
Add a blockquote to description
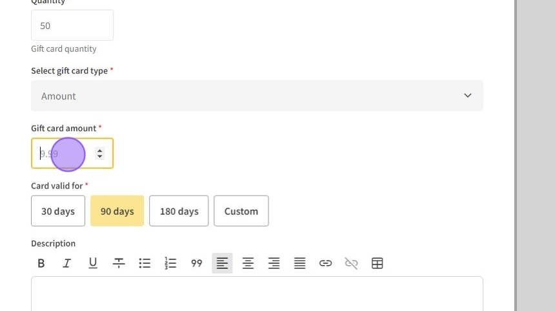[197, 263]
